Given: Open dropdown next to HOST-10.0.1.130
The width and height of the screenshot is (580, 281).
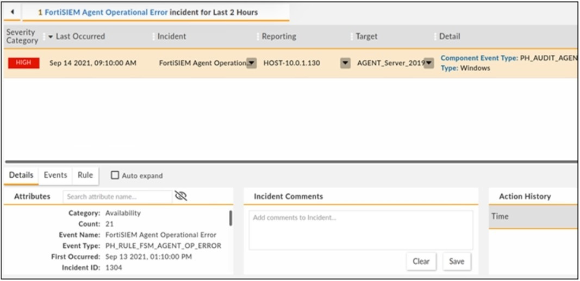Looking at the screenshot, I should [345, 63].
